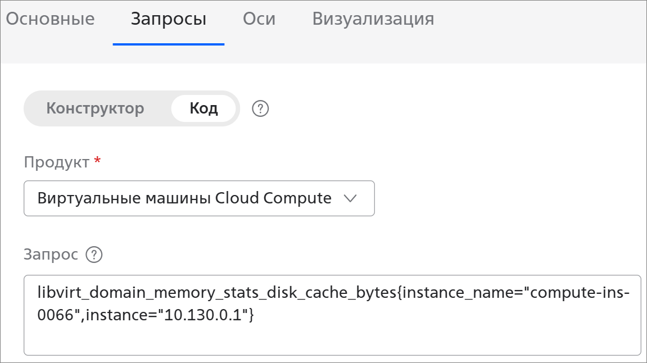Click the red required asterisk by Продукт
Viewport: 647px width, 363px height.
[97, 160]
